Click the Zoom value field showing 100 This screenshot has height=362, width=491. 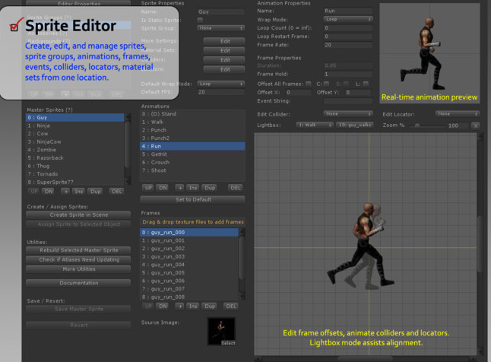(x=458, y=125)
